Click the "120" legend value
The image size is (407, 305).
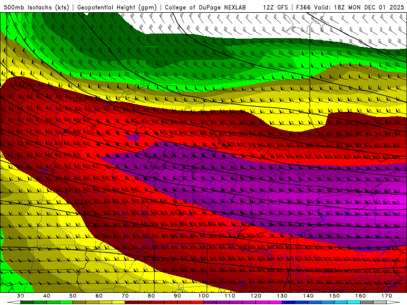[256, 296]
